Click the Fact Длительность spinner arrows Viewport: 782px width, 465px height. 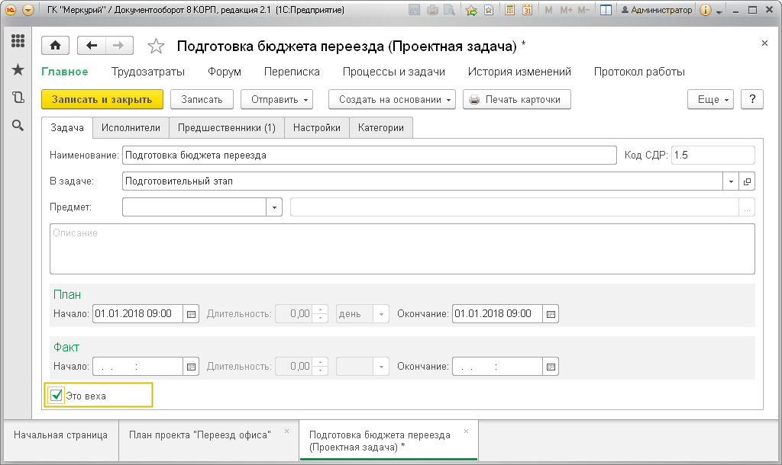[x=320, y=367]
